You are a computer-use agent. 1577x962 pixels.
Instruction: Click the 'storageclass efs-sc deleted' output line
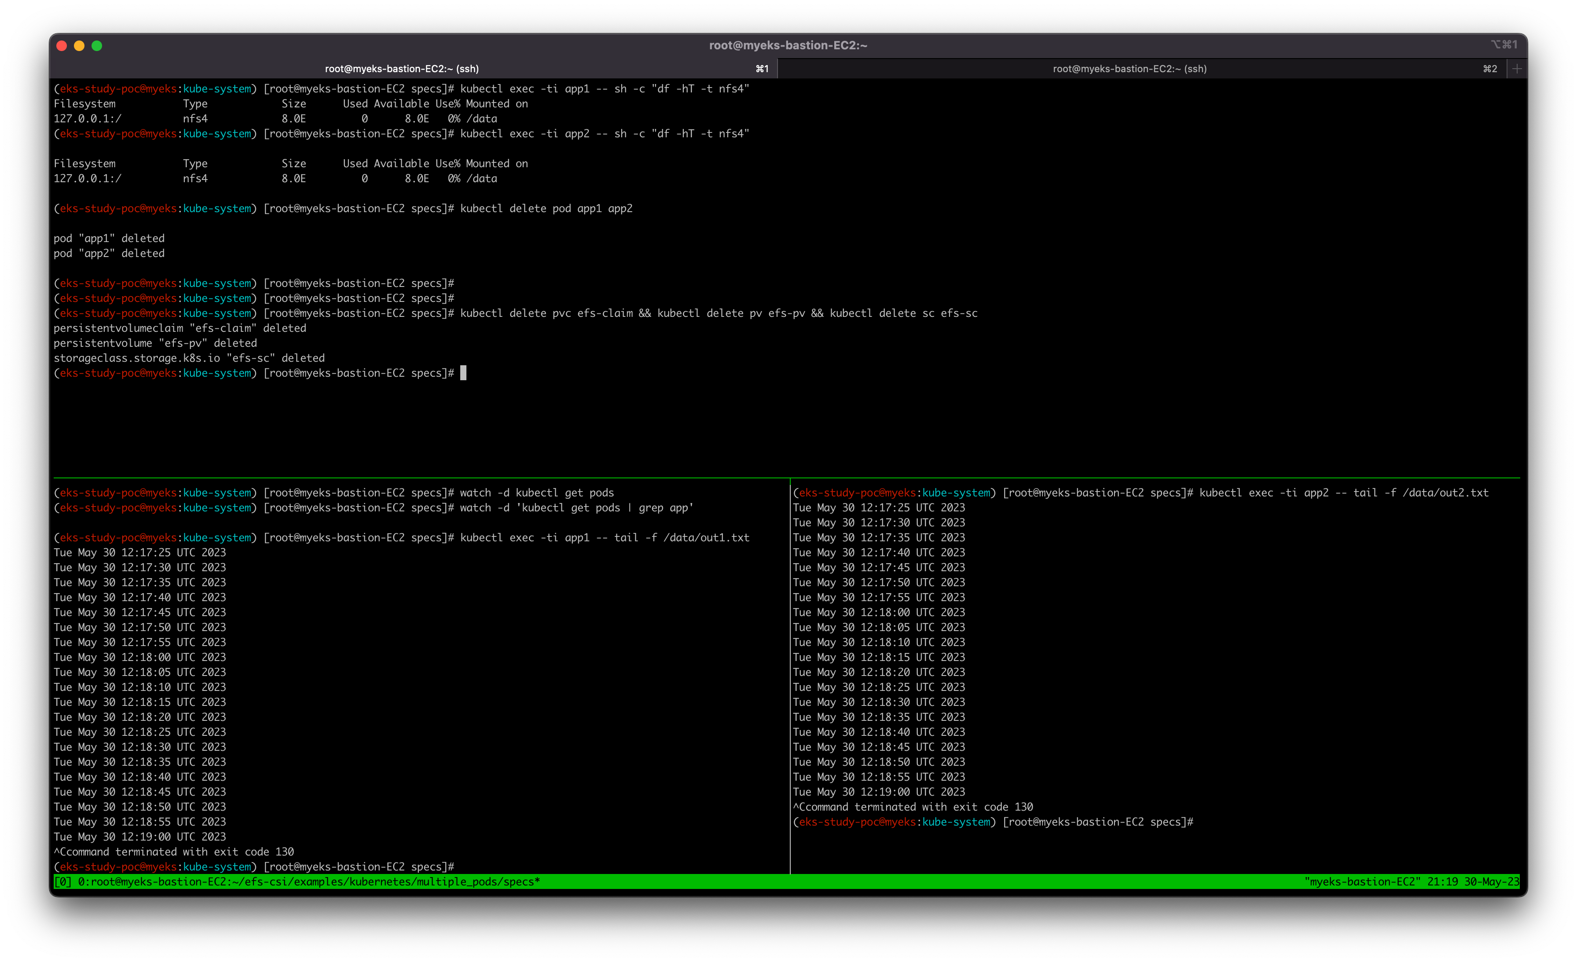point(189,358)
